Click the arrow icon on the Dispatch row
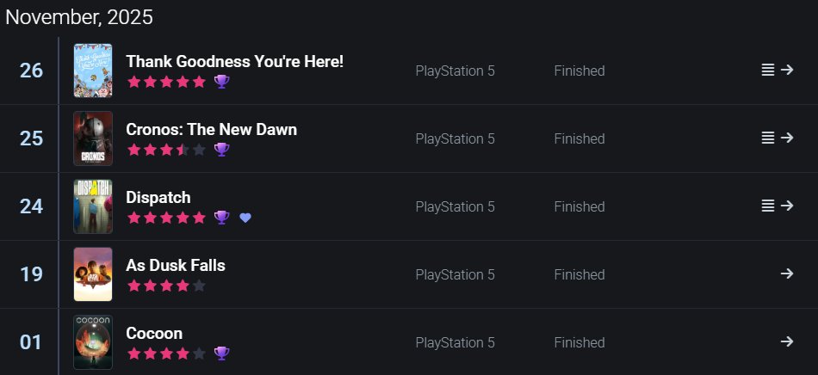The height and width of the screenshot is (375, 818). 787,206
